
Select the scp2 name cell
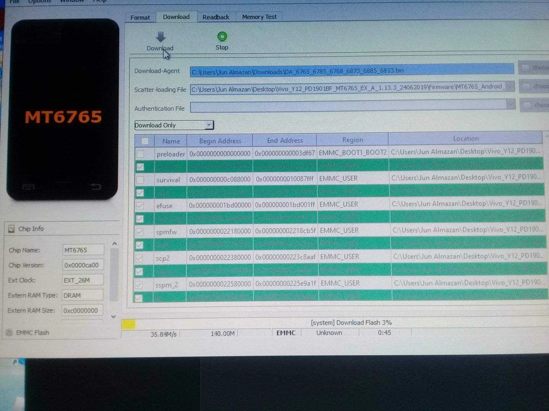coord(170,258)
